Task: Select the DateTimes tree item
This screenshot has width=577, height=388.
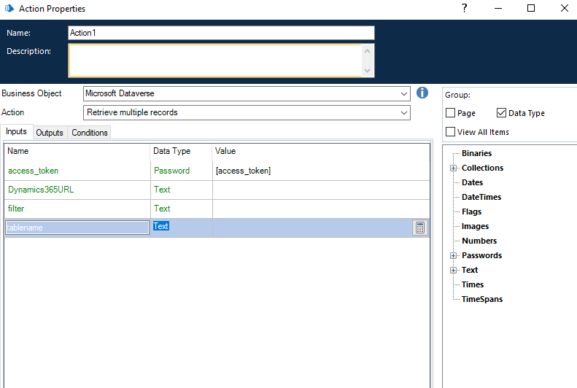Action: coord(481,197)
